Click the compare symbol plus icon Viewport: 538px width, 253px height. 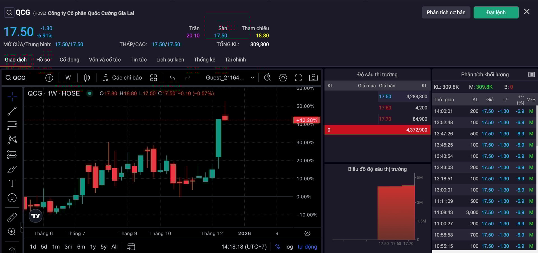49,78
